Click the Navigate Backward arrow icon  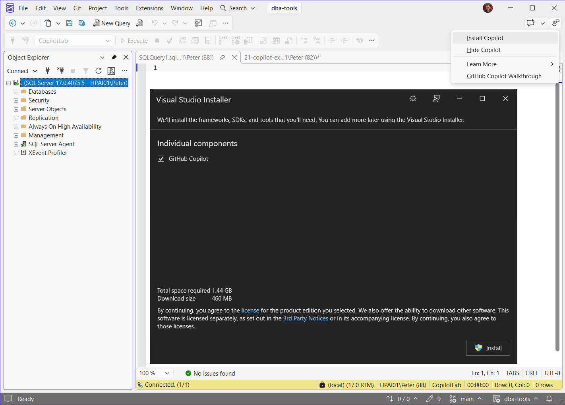point(13,23)
